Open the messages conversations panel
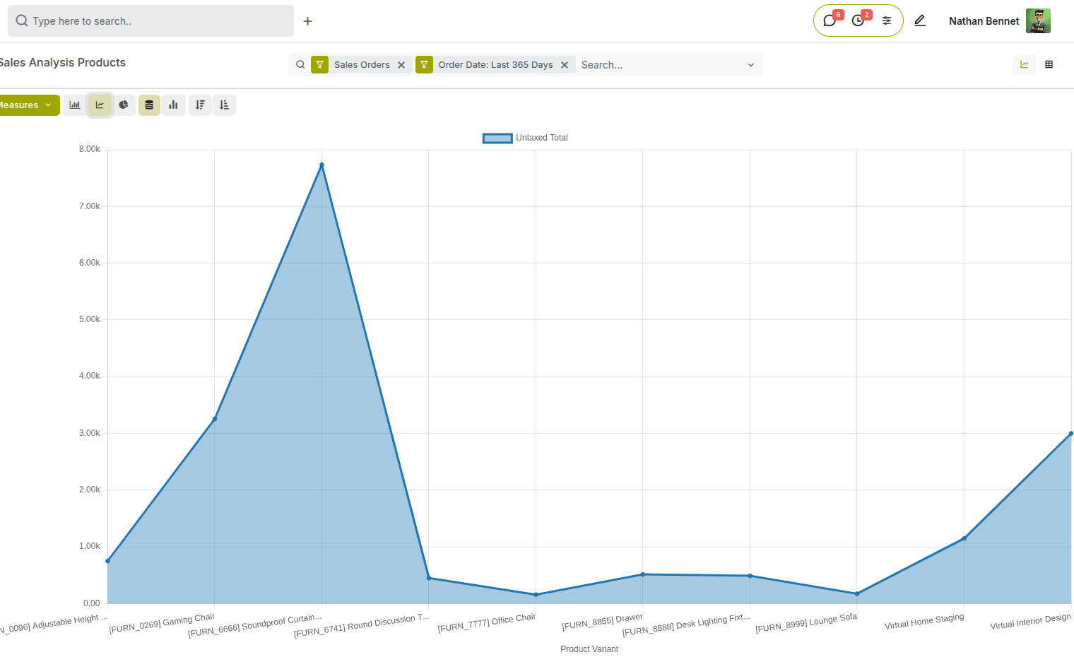1074x657 pixels. pos(830,20)
